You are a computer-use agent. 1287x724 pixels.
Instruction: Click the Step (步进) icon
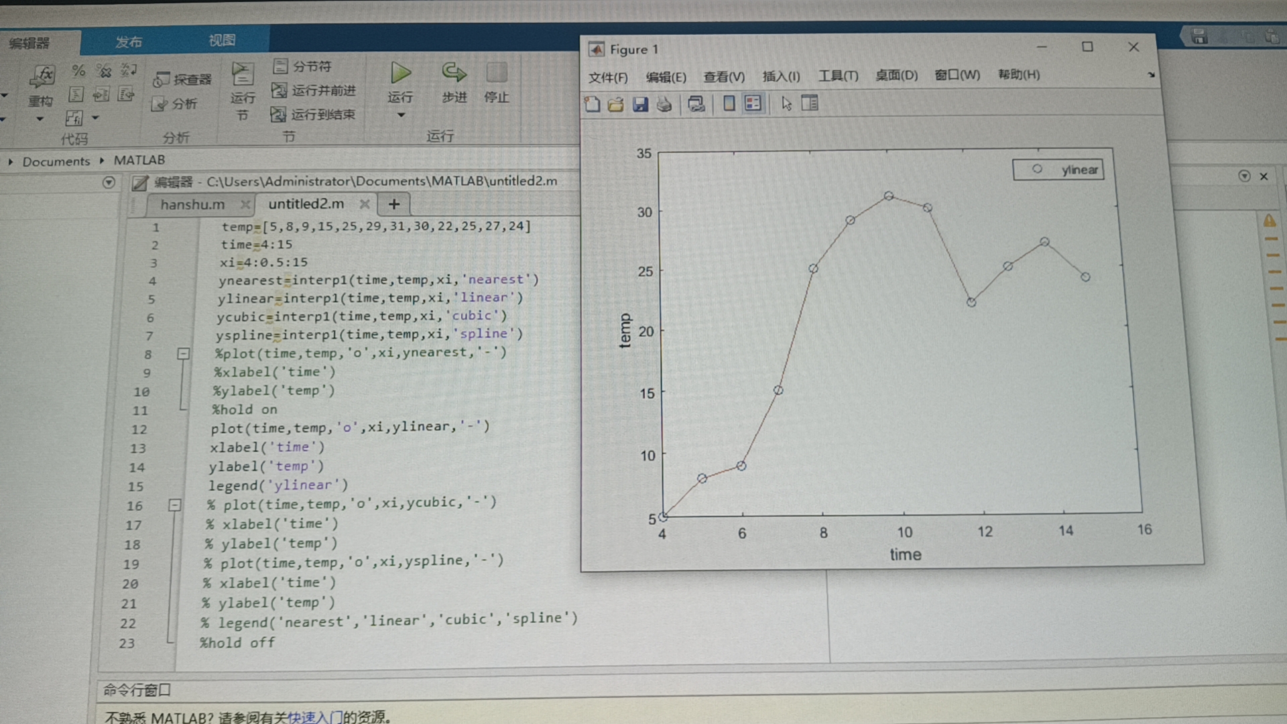[x=454, y=72]
